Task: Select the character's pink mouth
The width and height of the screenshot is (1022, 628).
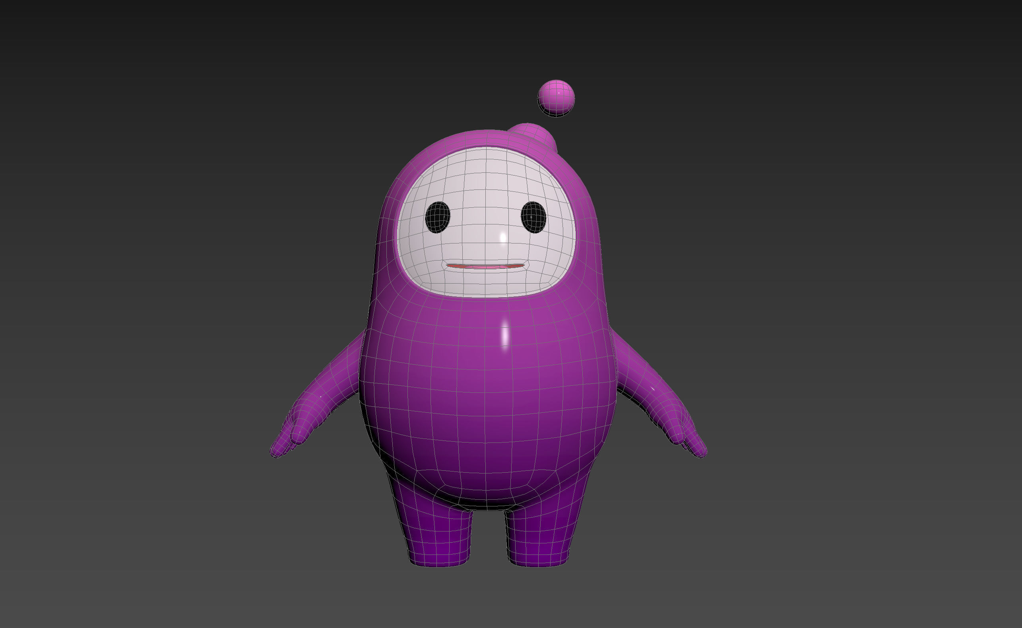Action: 485,266
